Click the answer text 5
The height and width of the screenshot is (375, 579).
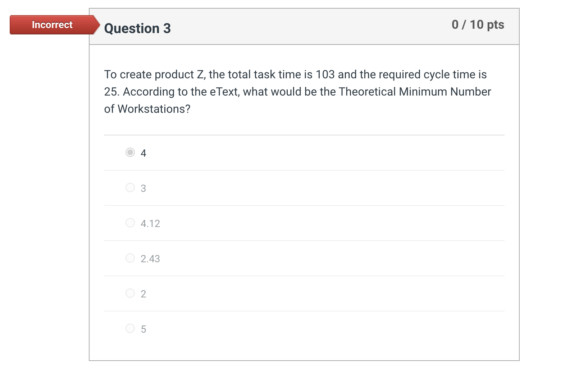point(143,328)
